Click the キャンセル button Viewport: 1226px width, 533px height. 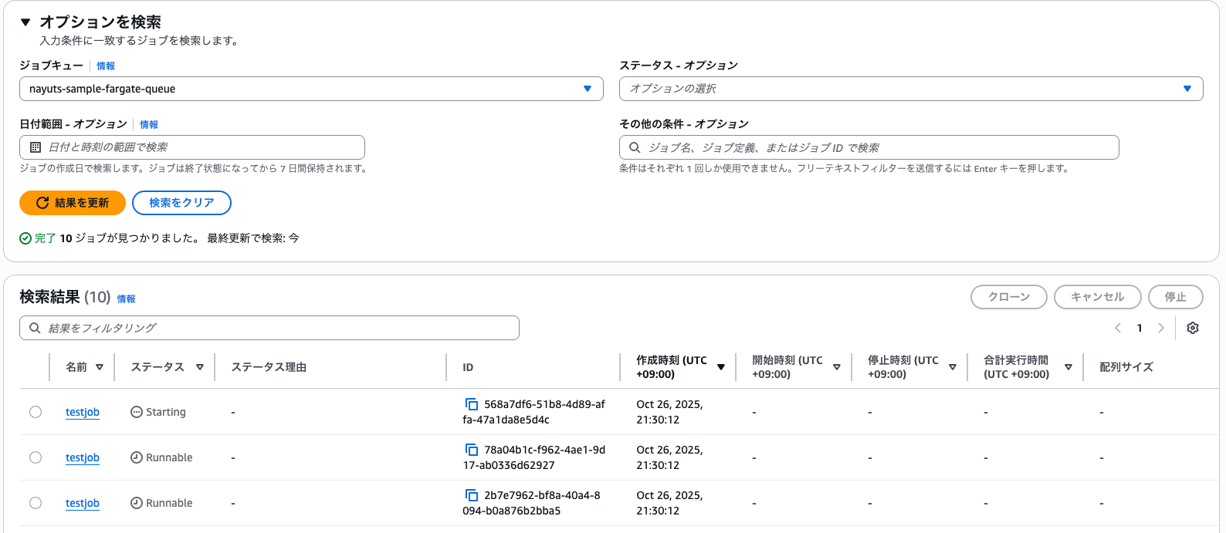tap(1098, 297)
